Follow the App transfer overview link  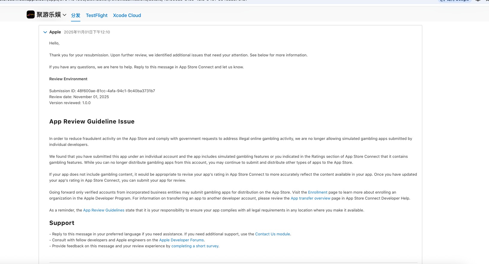tap(310, 198)
